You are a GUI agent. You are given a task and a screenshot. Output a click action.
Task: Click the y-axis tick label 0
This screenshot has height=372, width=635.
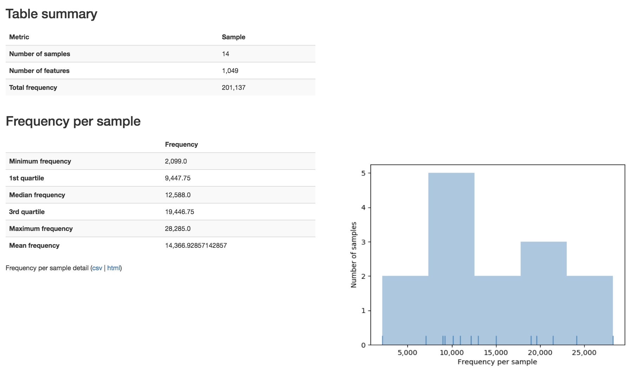coord(364,345)
